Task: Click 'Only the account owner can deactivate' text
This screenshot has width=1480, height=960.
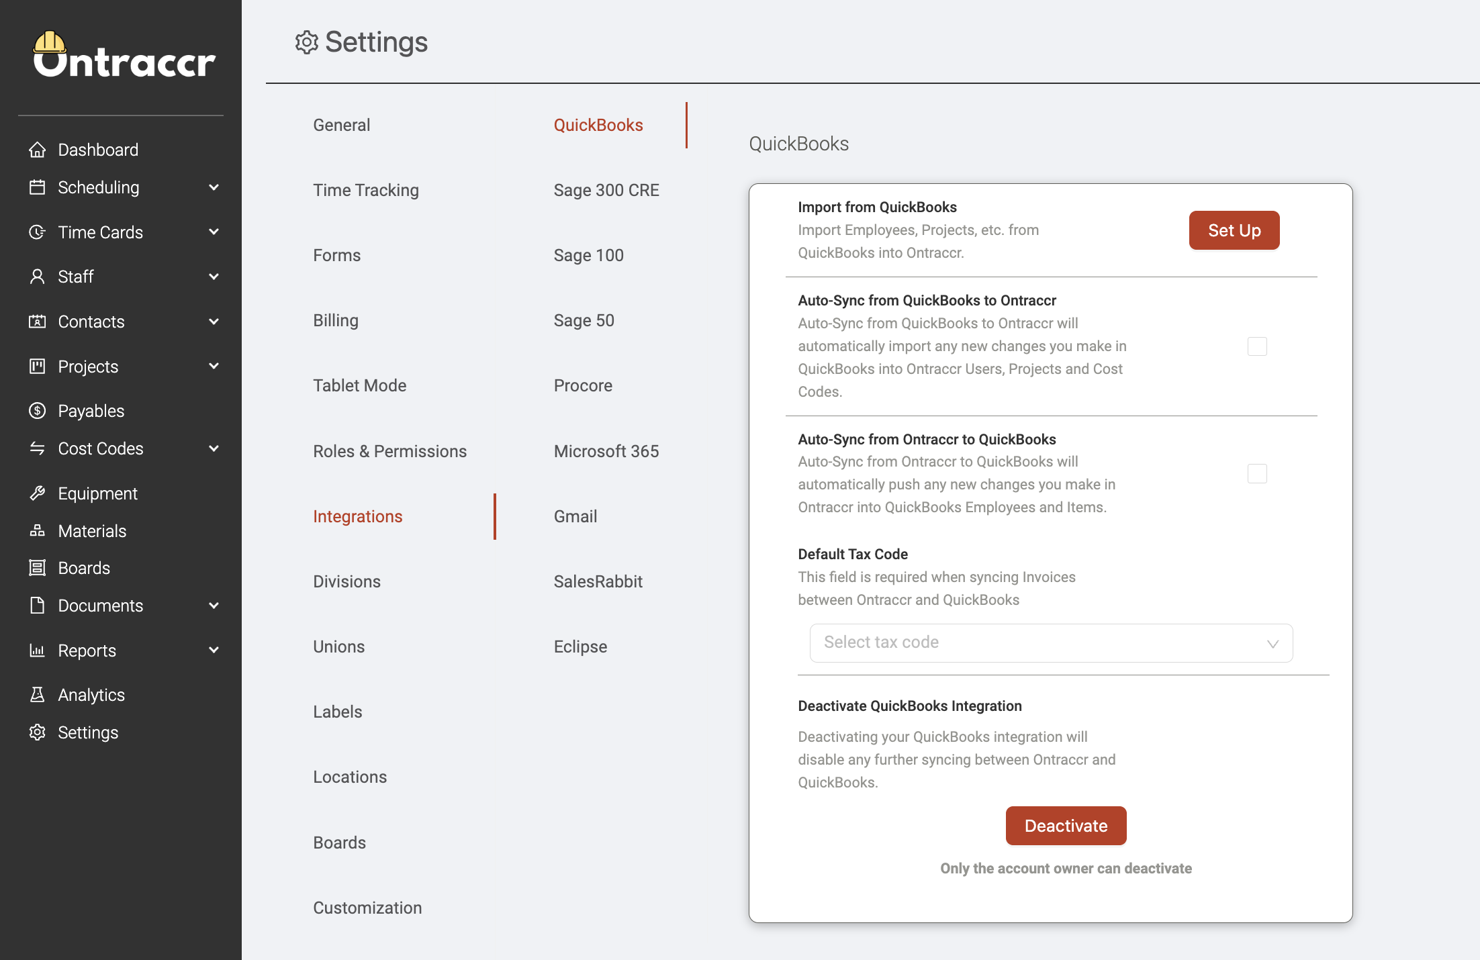Action: [x=1066, y=868]
